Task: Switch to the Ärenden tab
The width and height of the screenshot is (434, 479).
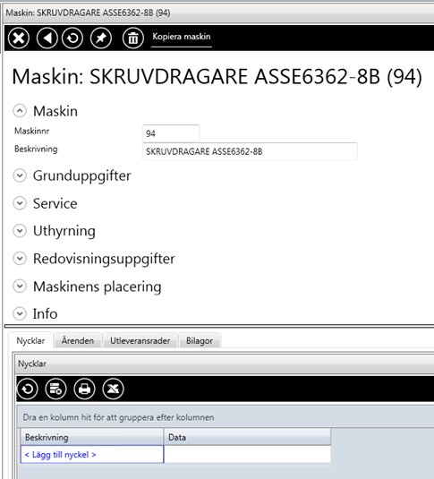Action: coord(78,340)
